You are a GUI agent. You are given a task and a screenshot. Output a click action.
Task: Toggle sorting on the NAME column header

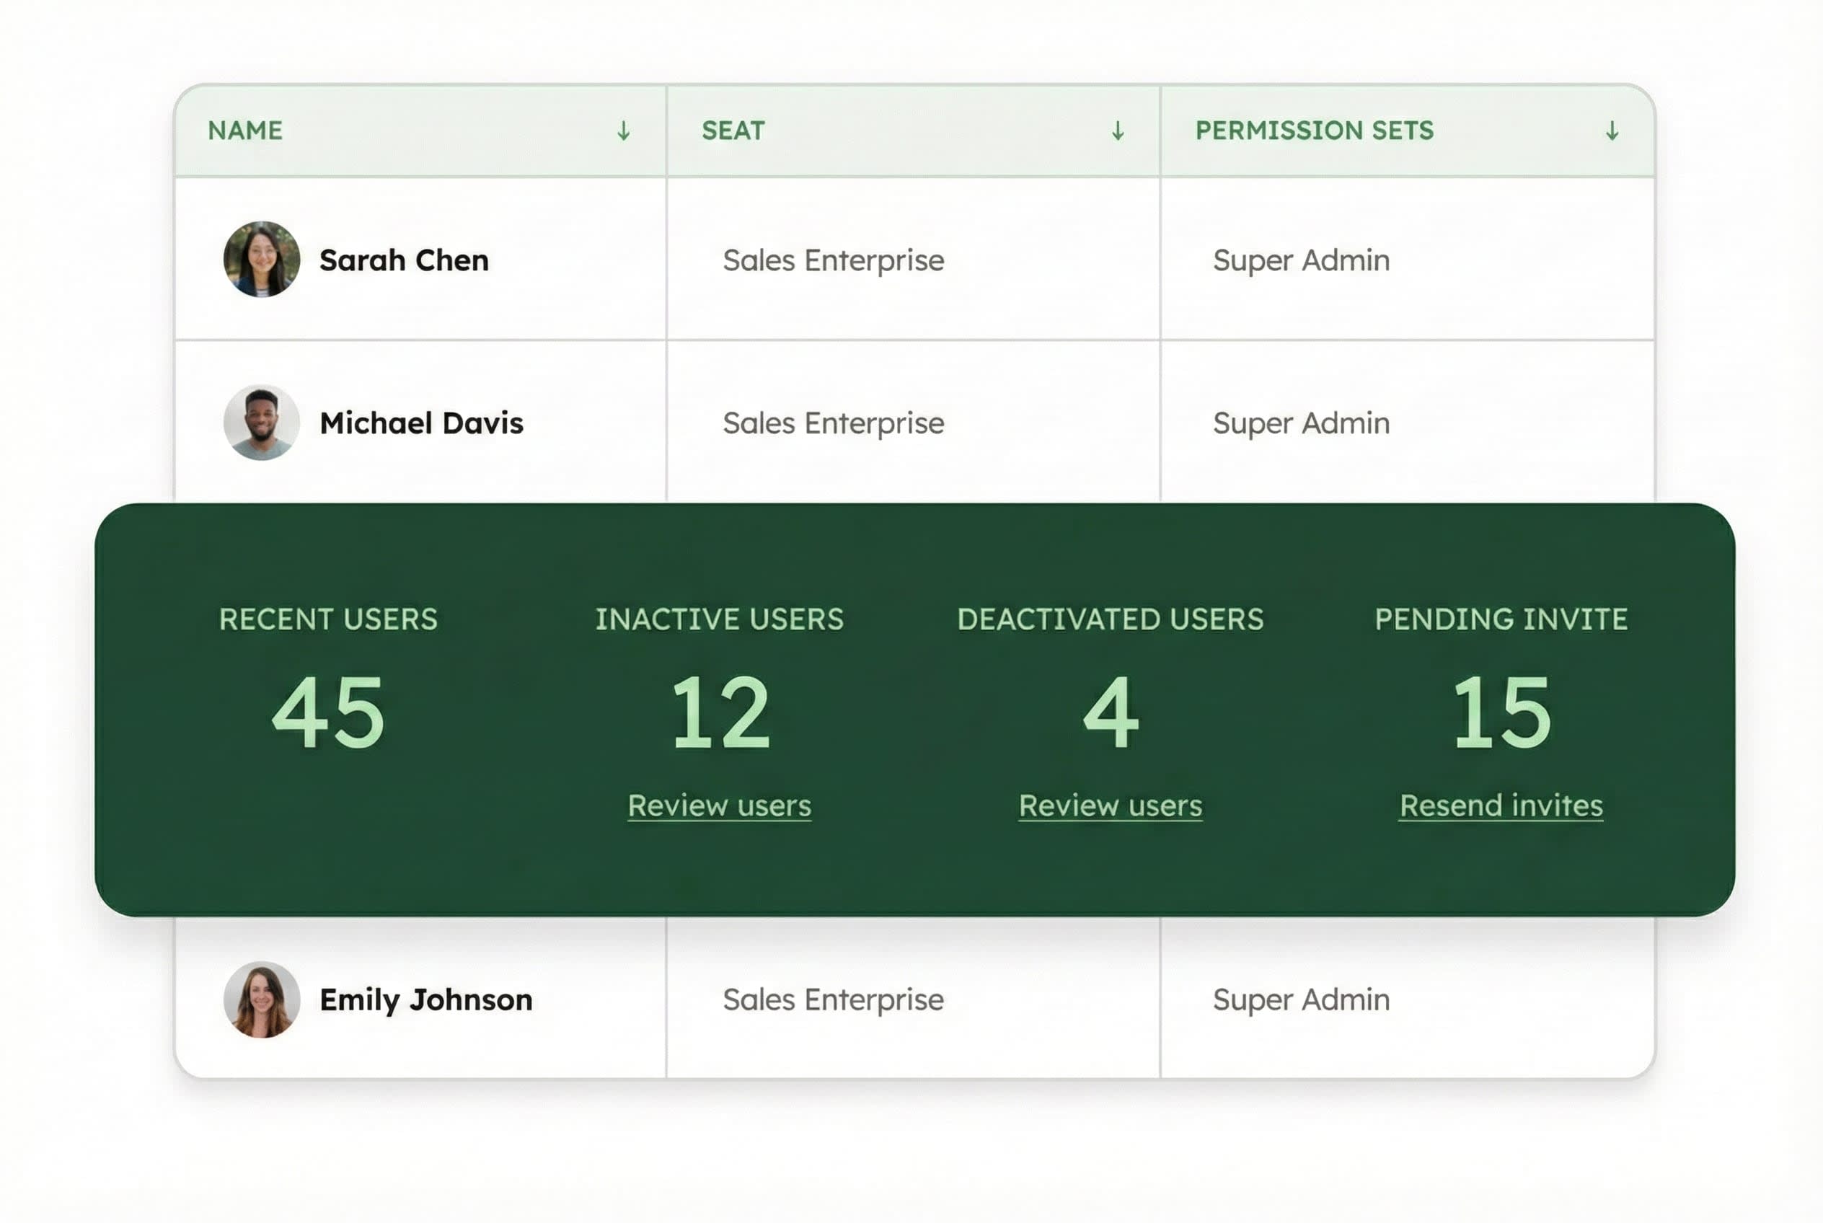coord(247,131)
